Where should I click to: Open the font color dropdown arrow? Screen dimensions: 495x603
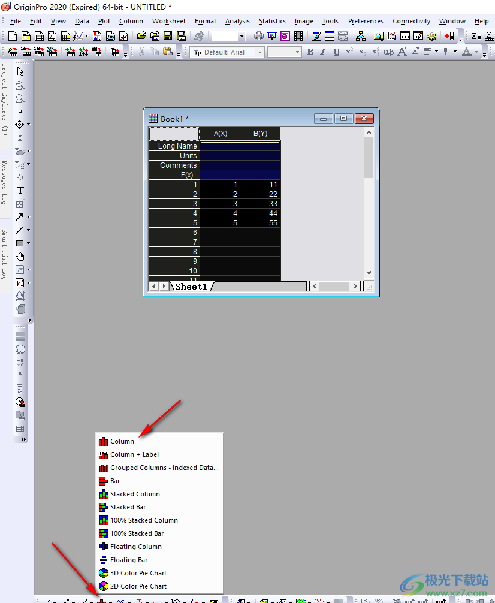[x=476, y=52]
